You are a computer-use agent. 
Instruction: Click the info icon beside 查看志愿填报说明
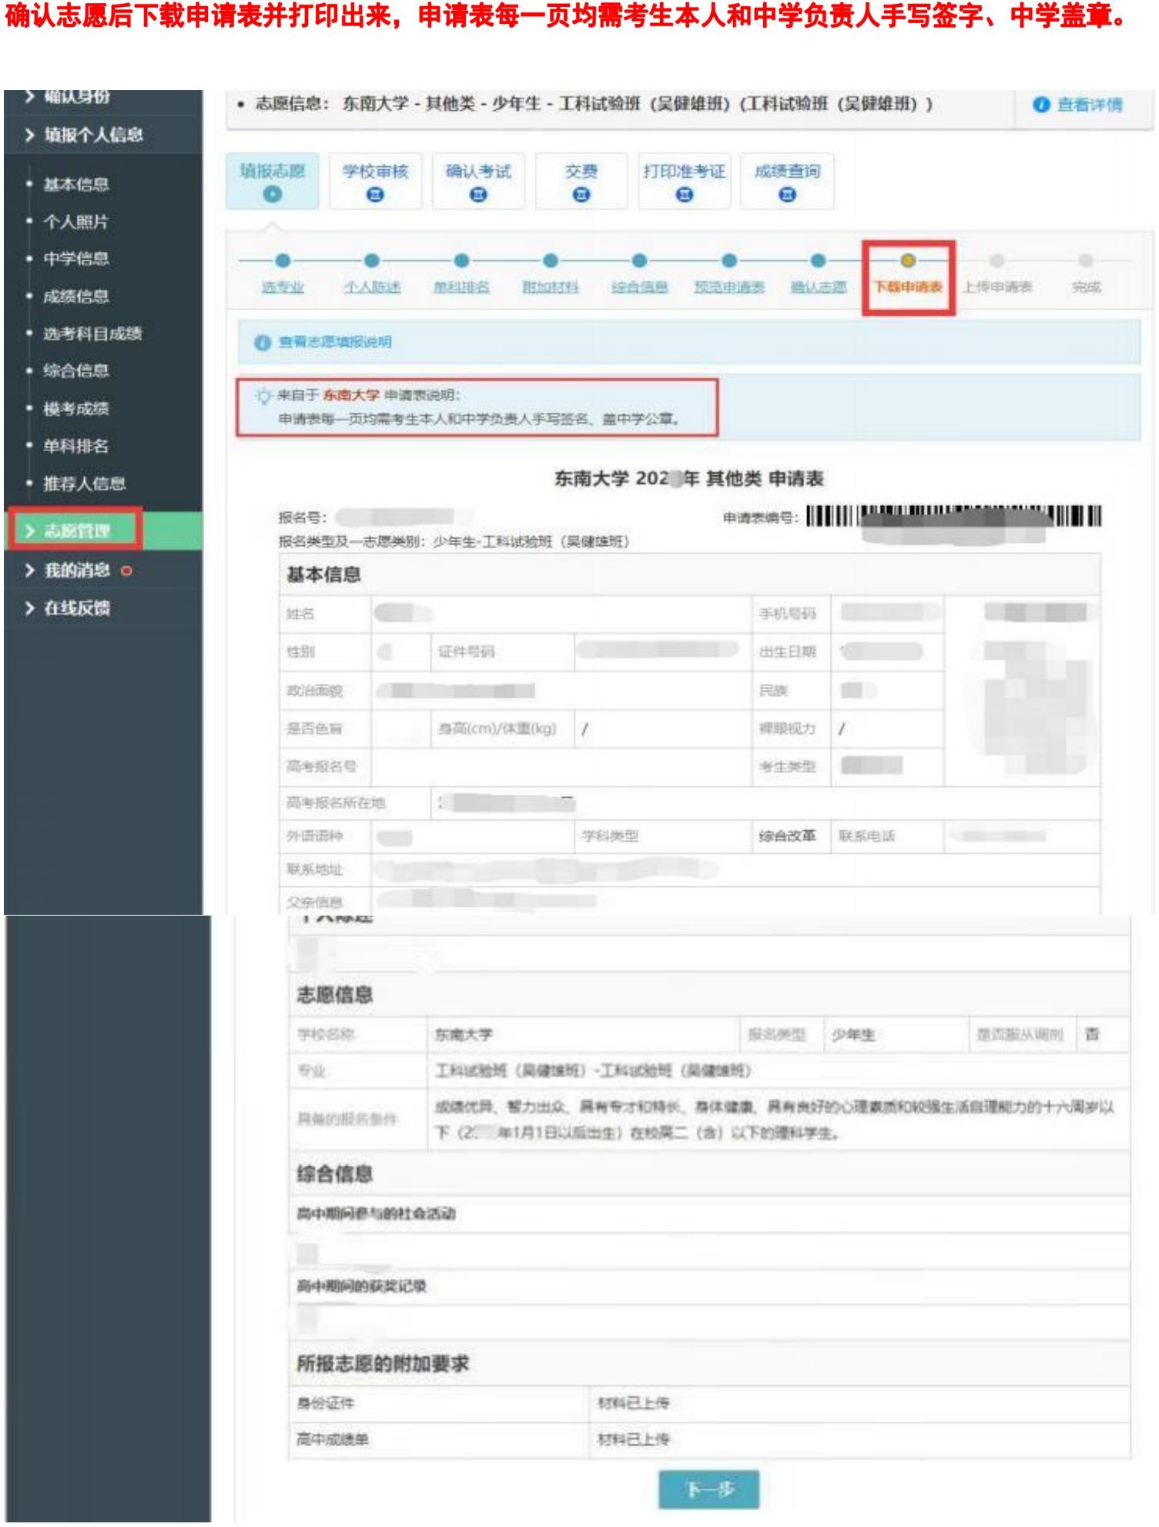[x=263, y=343]
